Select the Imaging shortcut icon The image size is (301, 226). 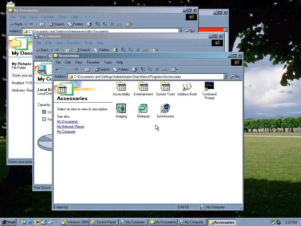pyautogui.click(x=121, y=108)
